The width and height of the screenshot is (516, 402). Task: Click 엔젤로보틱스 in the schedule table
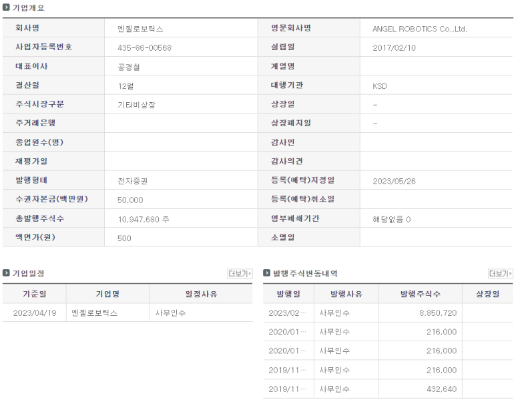coord(94,313)
